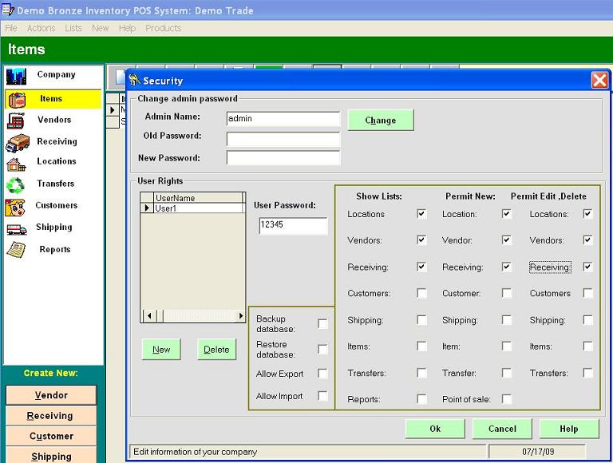Click the Shipping delivery truck icon
Viewport: 613px width, 463px height.
click(x=17, y=229)
